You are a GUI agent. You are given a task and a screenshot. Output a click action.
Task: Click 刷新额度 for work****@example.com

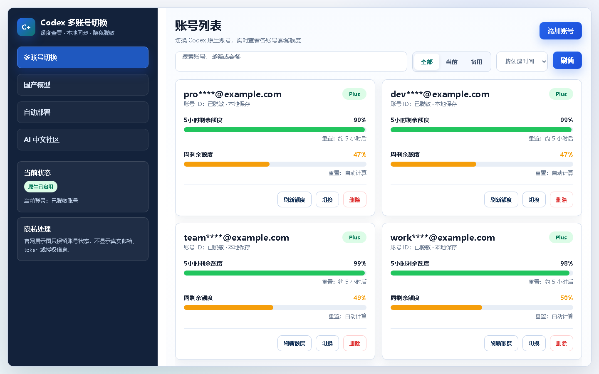point(501,343)
